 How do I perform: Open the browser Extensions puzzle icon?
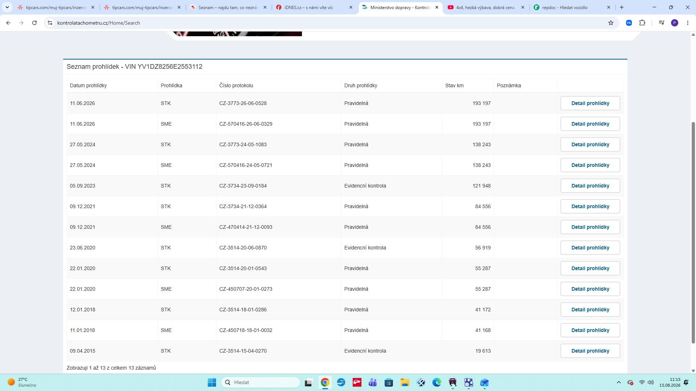(642, 23)
